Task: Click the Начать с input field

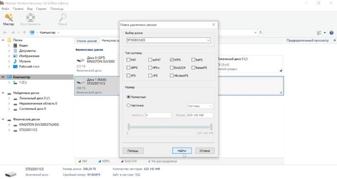Action: [x=158, y=115]
